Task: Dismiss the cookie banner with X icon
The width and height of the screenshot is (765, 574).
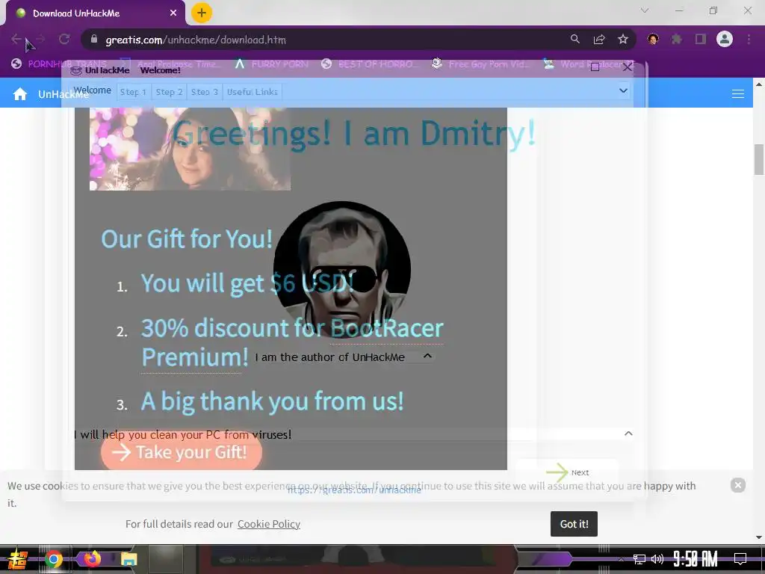Action: [x=737, y=484]
